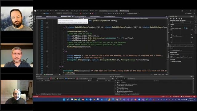
Task: Click the Undo toolbar icon
Action: (x=50, y=13)
